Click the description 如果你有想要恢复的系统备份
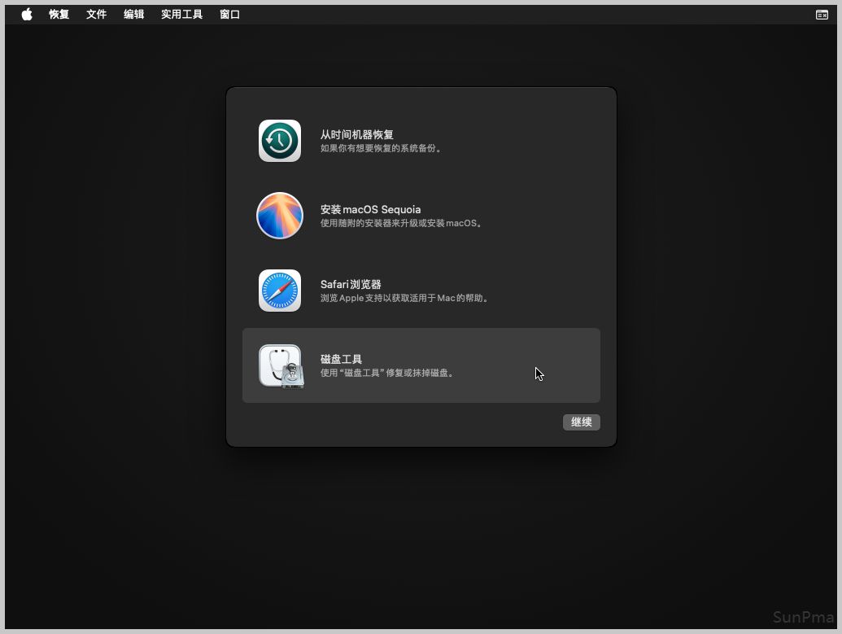The image size is (842, 634). coord(382,149)
